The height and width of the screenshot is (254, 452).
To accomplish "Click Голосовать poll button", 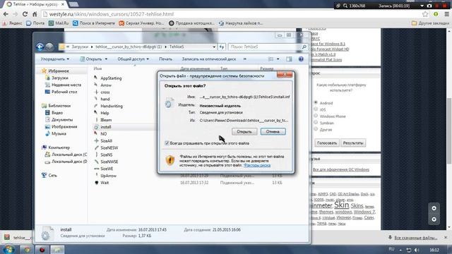I will [327, 143].
